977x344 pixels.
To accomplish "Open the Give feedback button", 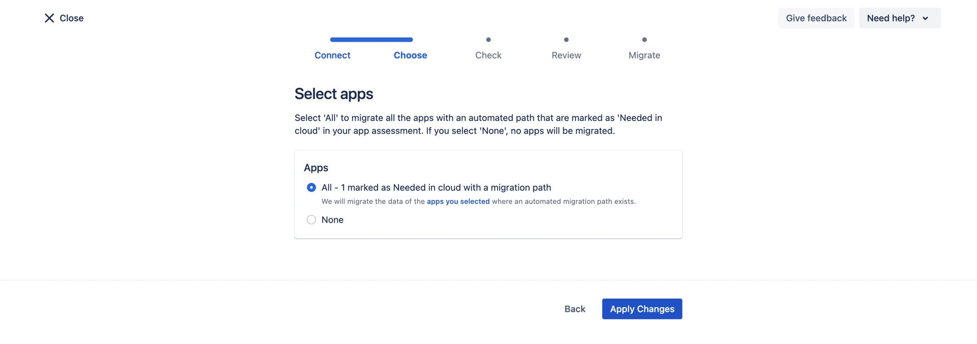I will point(816,18).
